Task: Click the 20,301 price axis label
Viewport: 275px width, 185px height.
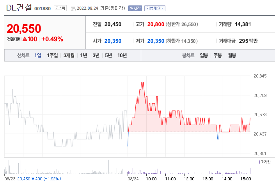Action: [x=260, y=153]
